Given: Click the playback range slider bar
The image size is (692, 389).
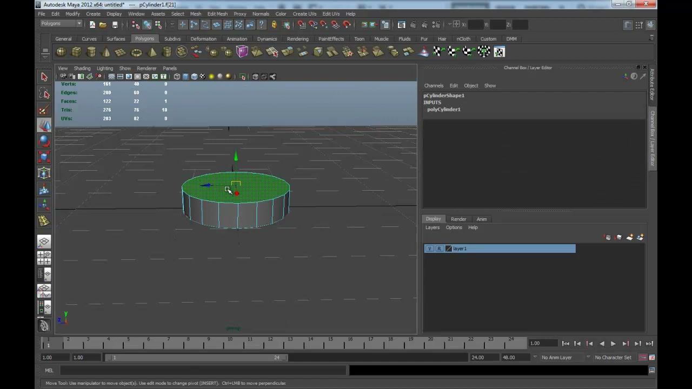Looking at the screenshot, I should (x=196, y=357).
